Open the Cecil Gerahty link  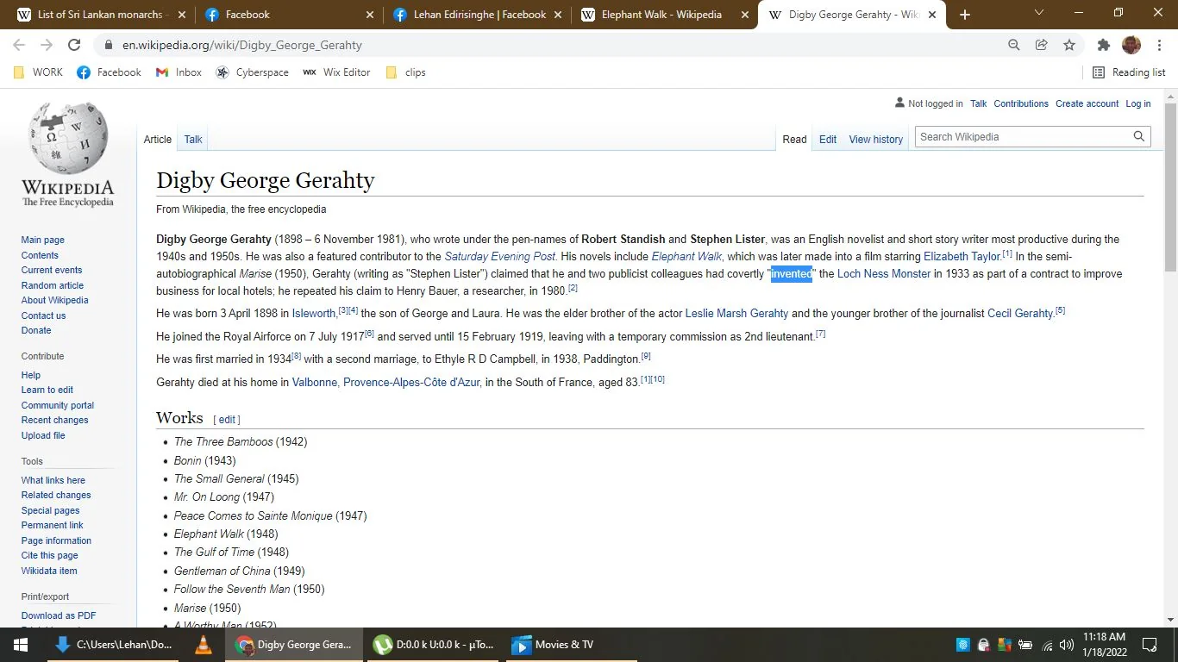coord(1020,313)
